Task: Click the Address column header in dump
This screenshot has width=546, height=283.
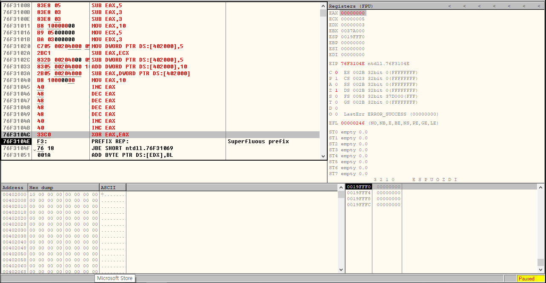Action: click(14, 187)
